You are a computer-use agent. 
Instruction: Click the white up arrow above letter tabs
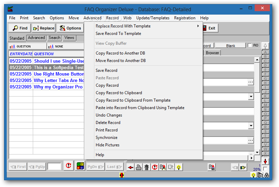click(265, 46)
